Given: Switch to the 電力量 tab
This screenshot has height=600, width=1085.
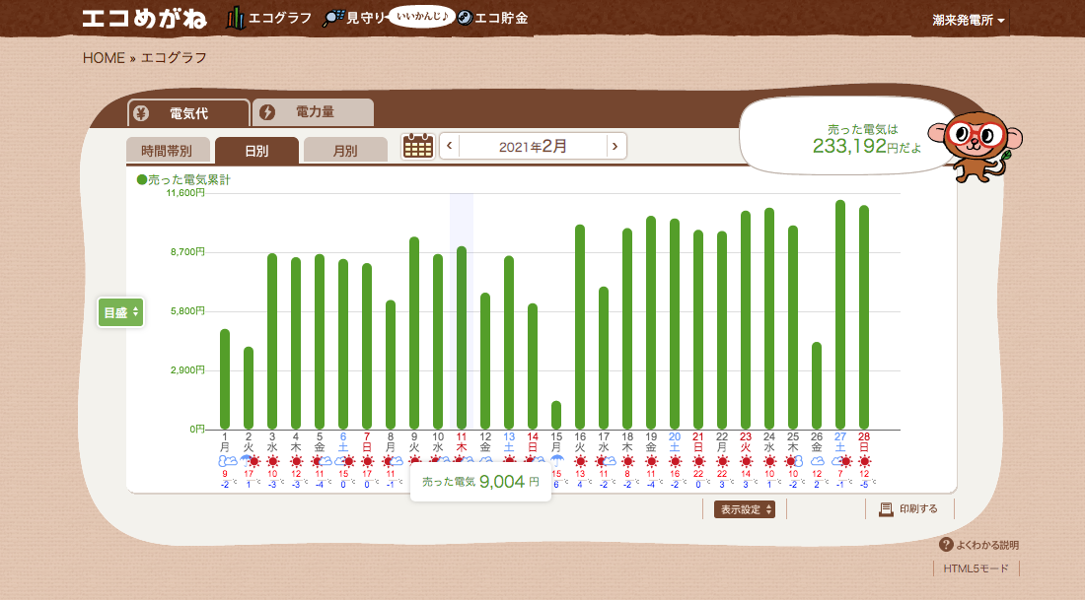Looking at the screenshot, I should [x=313, y=112].
